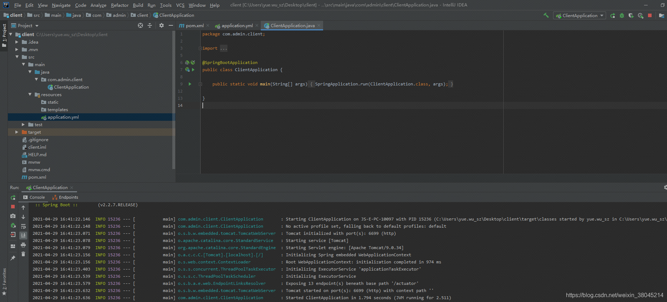Rerun application in Run panel
Viewport: 667px width, 302px height.
pyautogui.click(x=13, y=198)
